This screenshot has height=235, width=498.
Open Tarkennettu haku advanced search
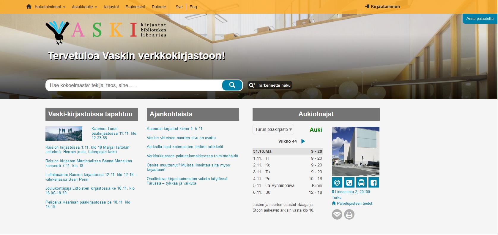[x=270, y=85]
